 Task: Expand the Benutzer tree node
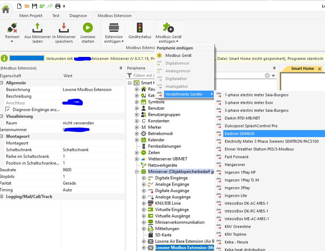pos(136,108)
